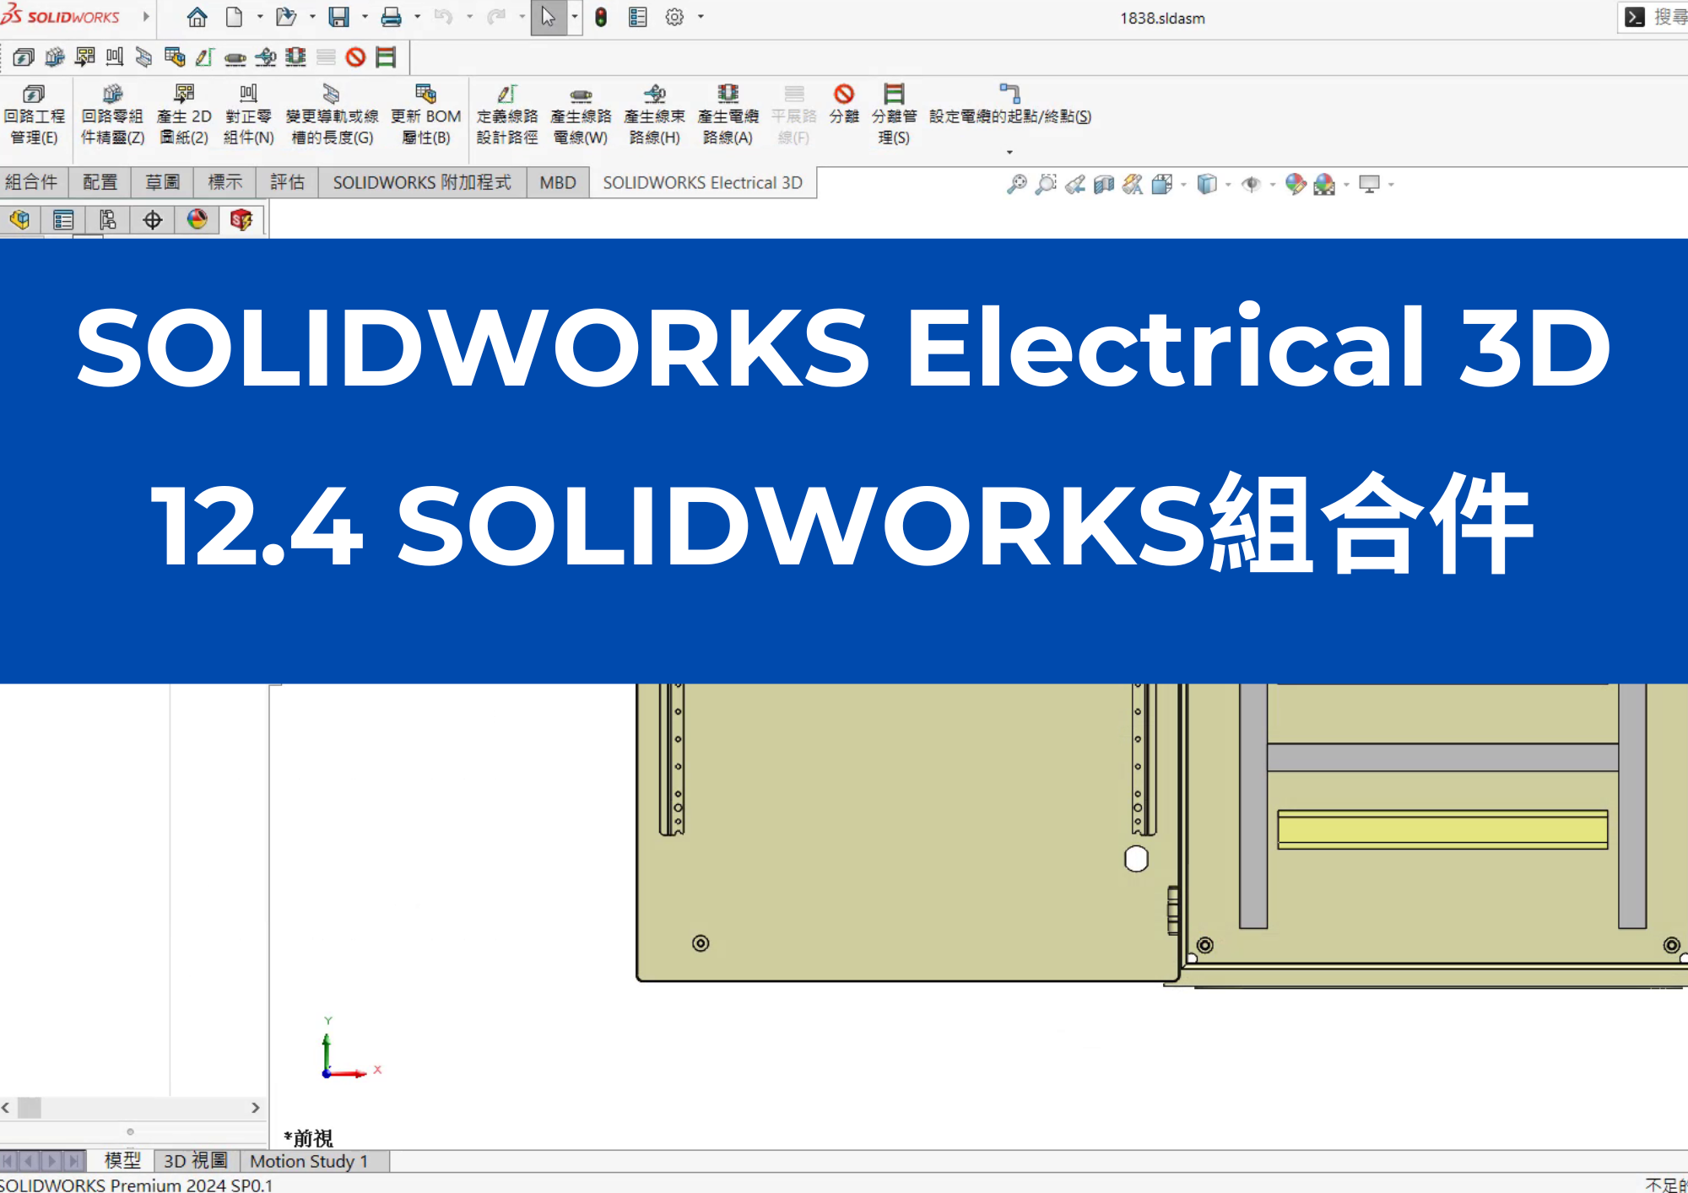
Task: Switch to Motion Study 1
Action: [x=309, y=1161]
